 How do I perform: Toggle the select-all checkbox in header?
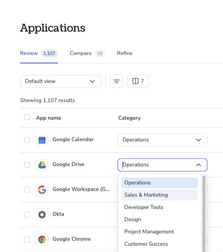27,117
